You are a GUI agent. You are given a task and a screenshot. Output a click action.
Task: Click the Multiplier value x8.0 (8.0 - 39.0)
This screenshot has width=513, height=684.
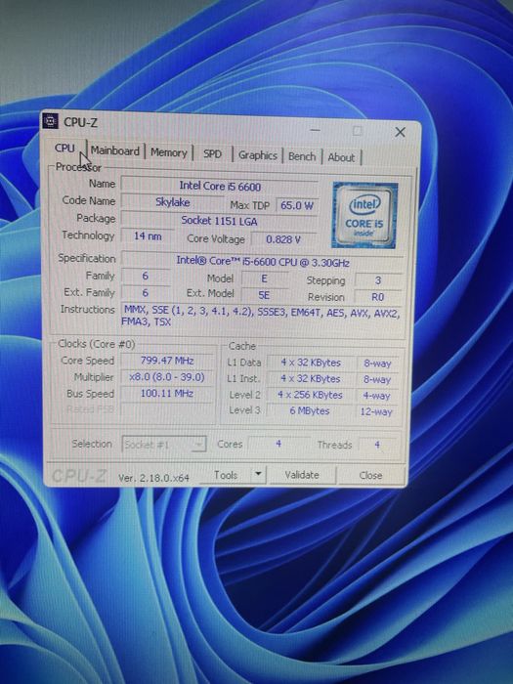[x=167, y=377]
